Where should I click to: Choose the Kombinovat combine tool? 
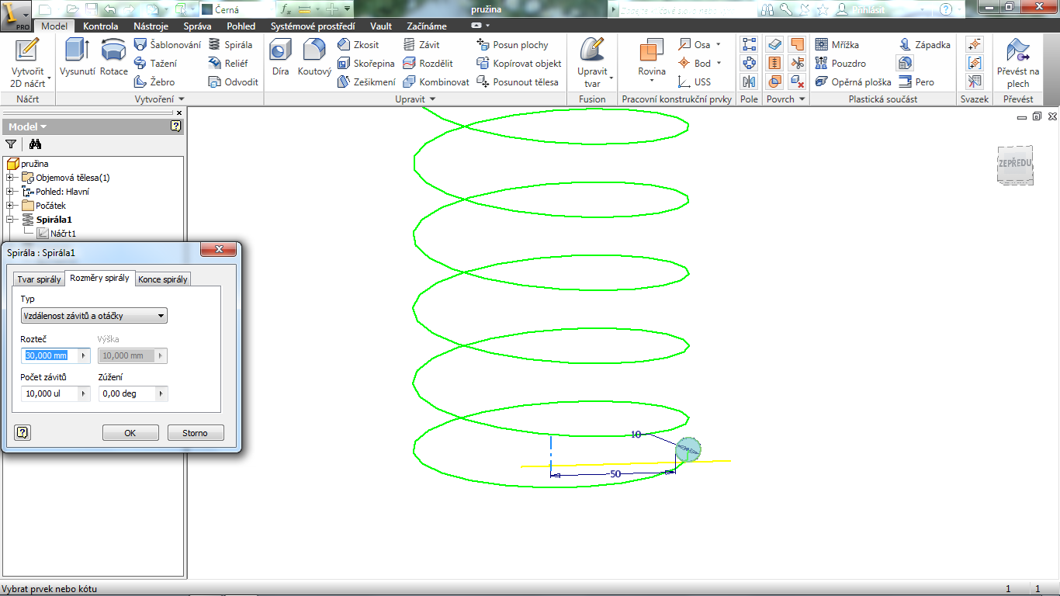coord(436,82)
